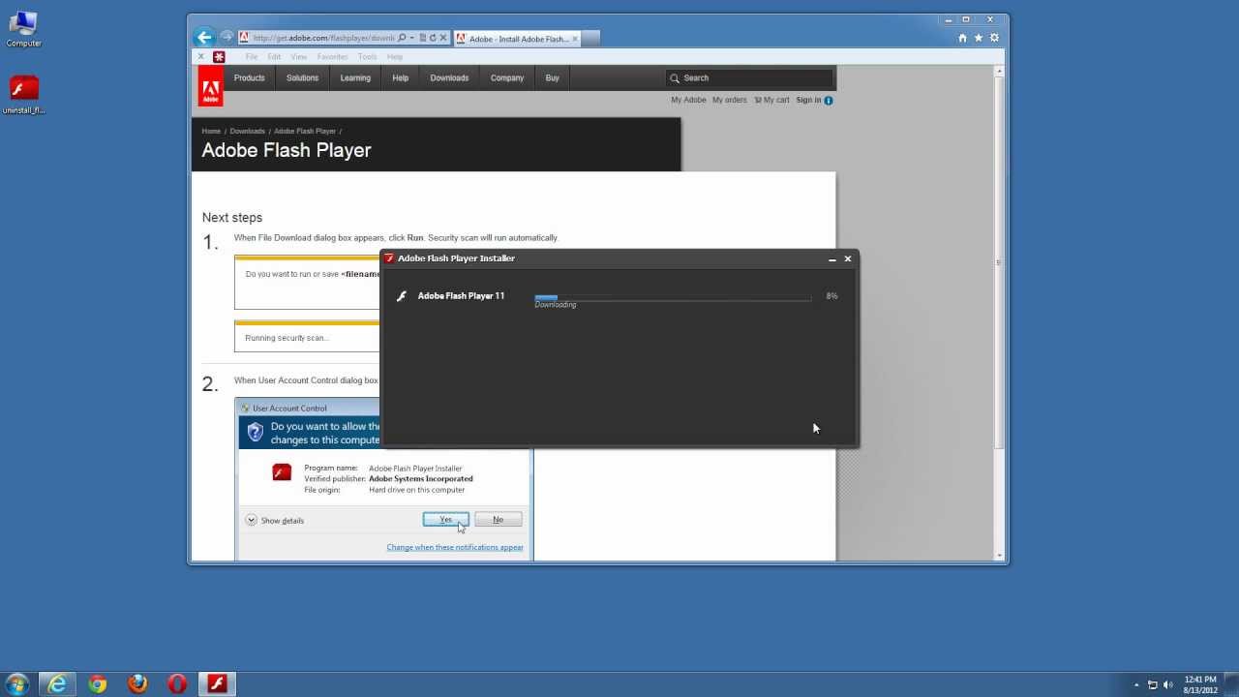Close the Adobe Install Flash tab
The width and height of the screenshot is (1239, 697).
point(575,39)
